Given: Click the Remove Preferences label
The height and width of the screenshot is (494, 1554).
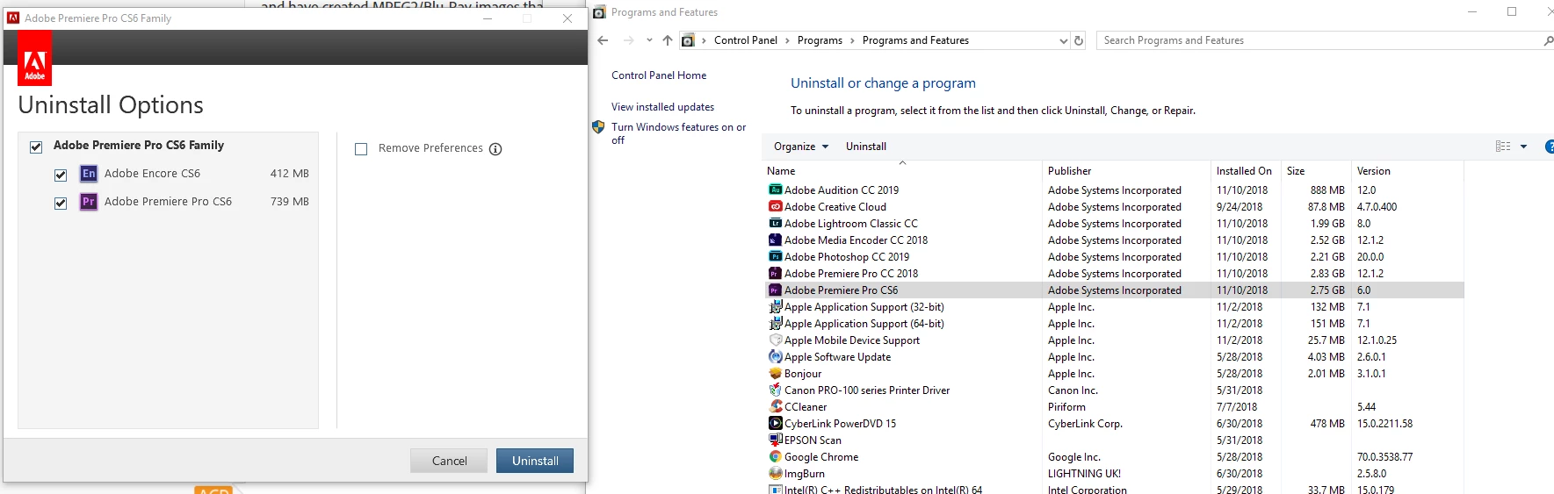Looking at the screenshot, I should coord(430,148).
